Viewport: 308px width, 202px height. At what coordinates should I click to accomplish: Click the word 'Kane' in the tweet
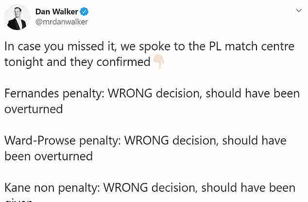(17, 187)
